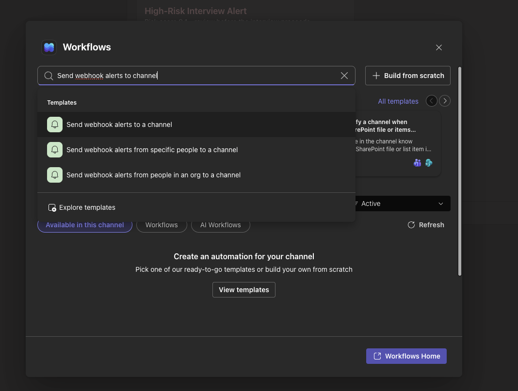The height and width of the screenshot is (391, 518).
Task: Click the SharePoint icon on template card
Action: pyautogui.click(x=429, y=163)
